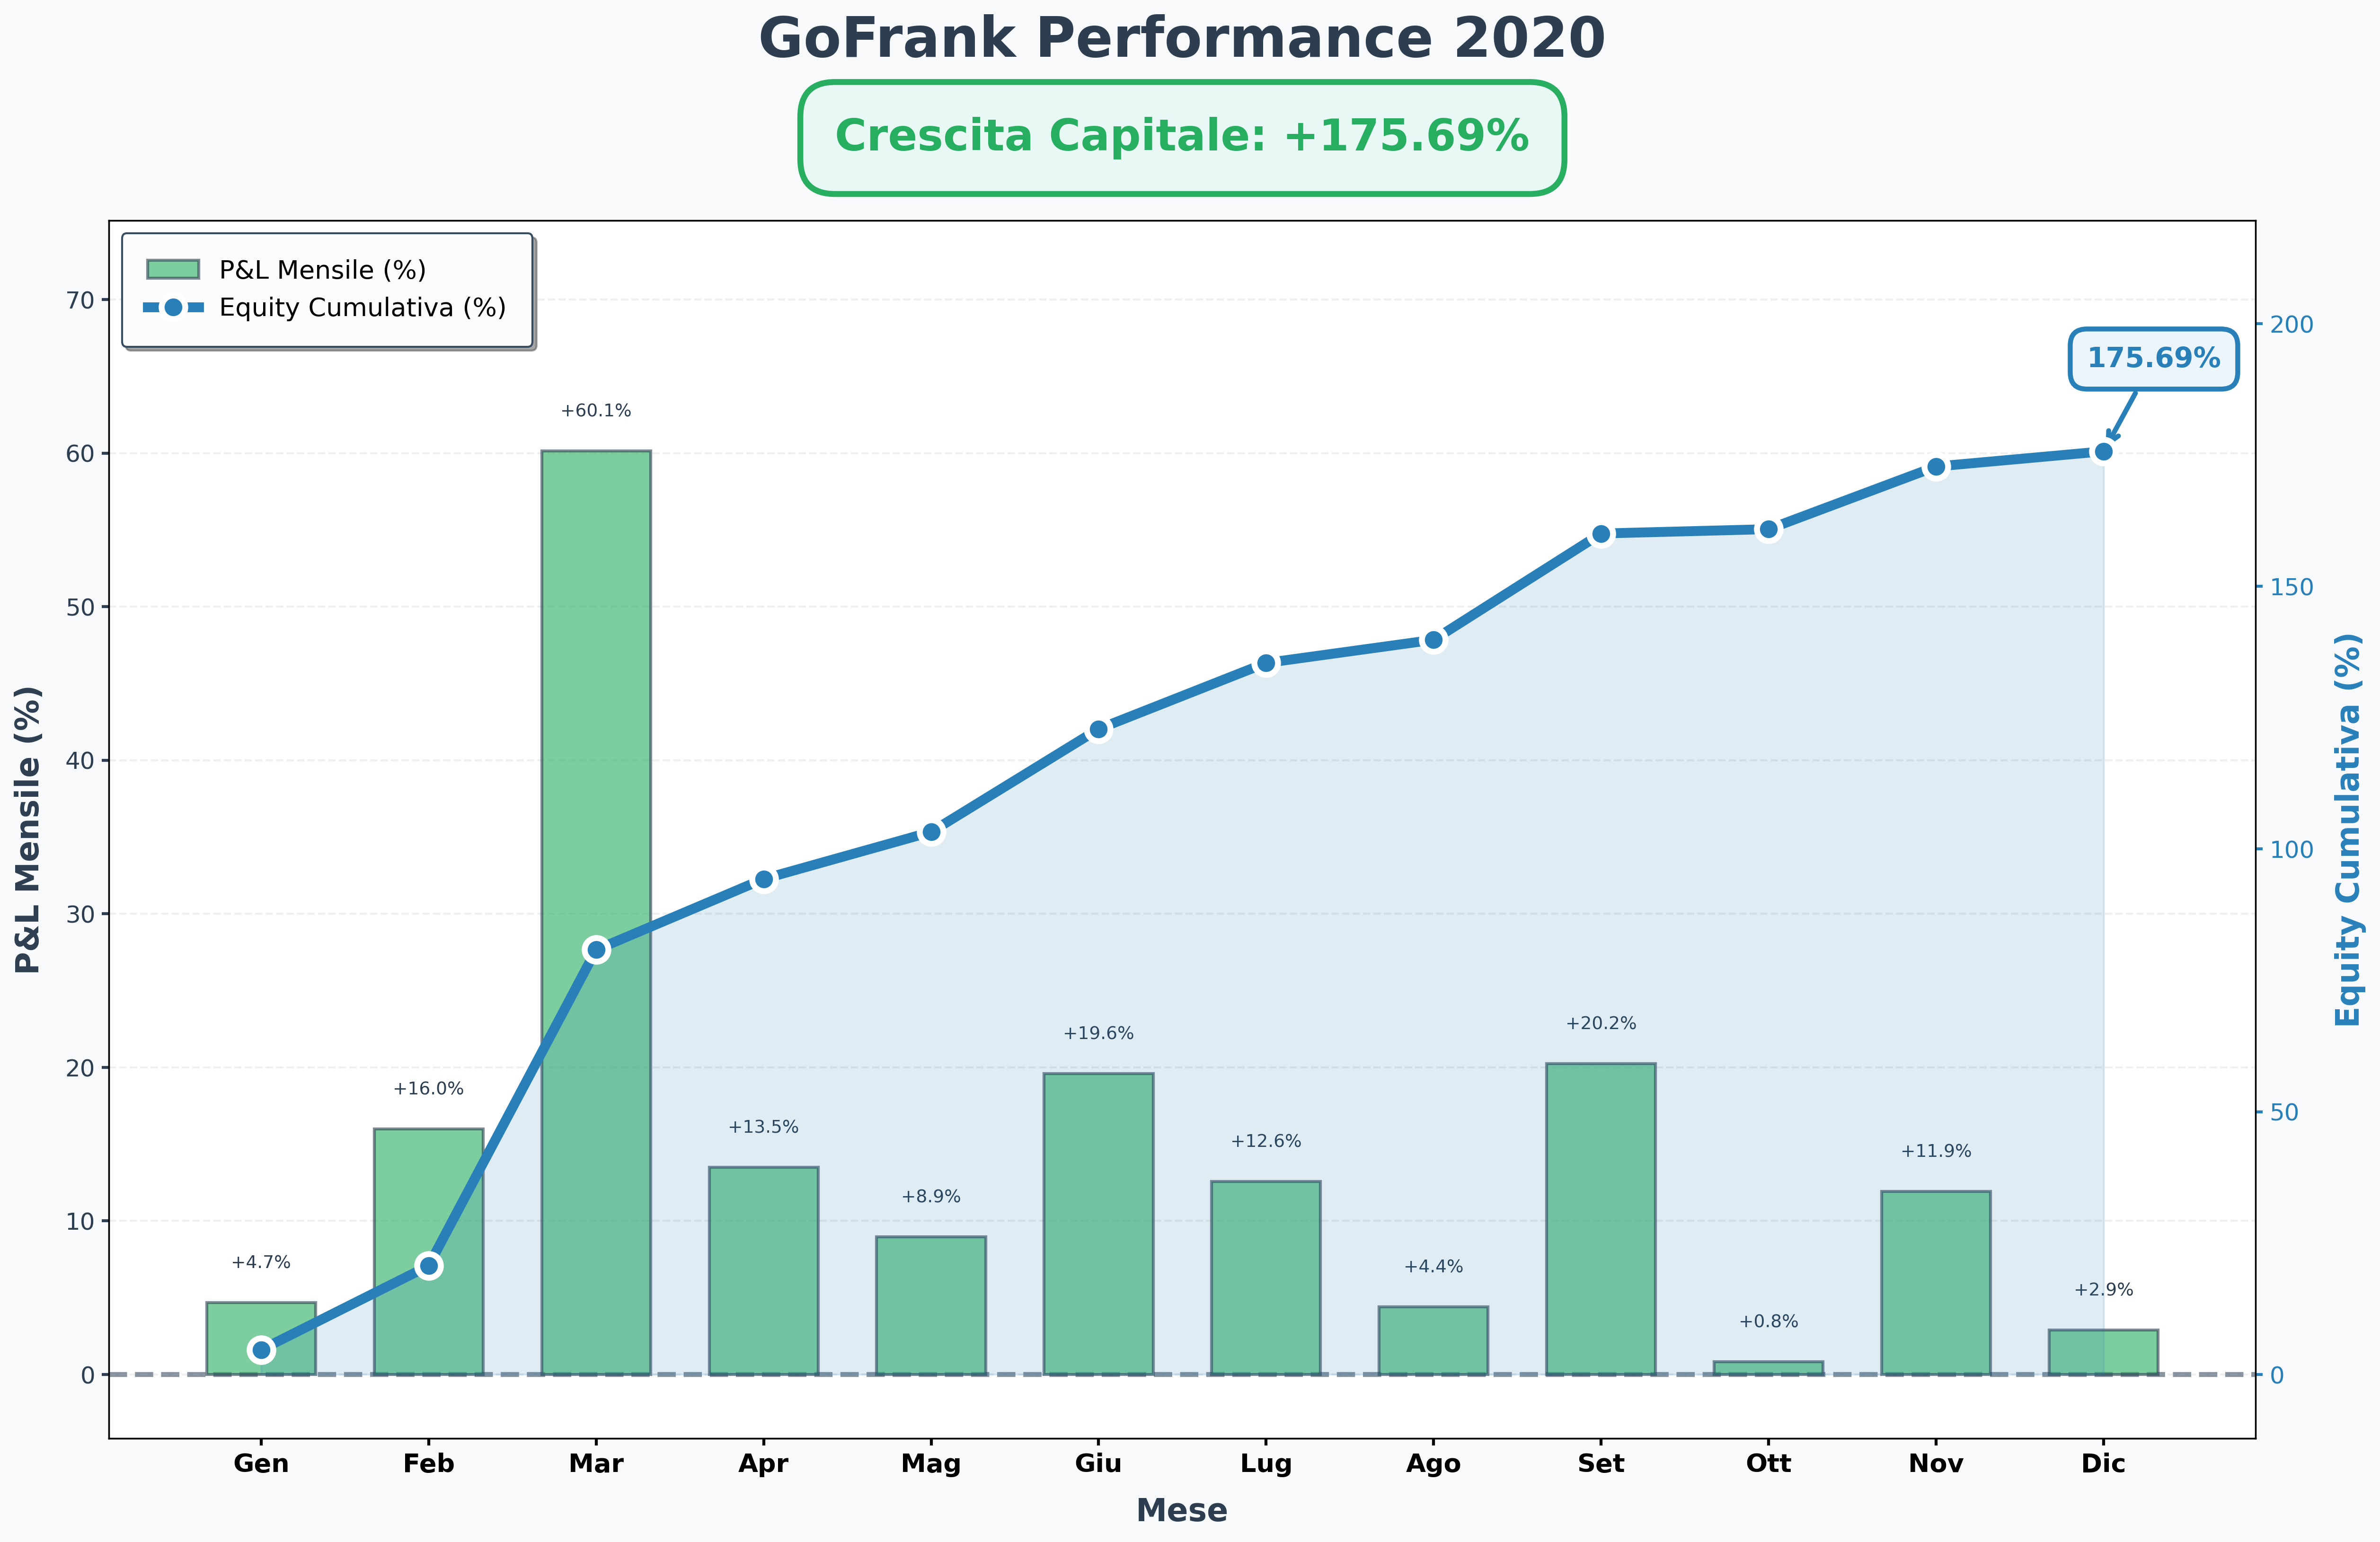Click the +2.9% bar label

(x=2104, y=1290)
